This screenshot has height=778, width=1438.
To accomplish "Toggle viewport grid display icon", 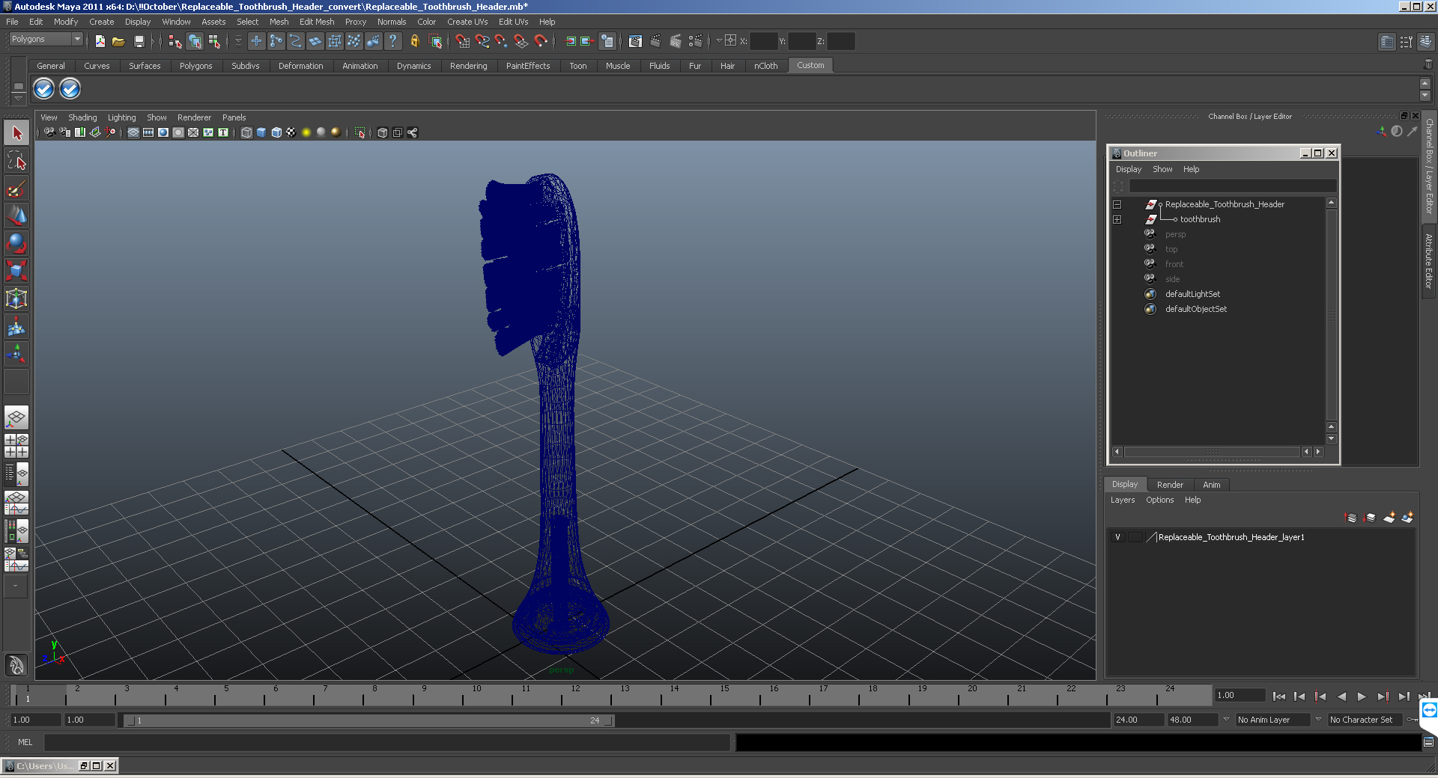I will (x=133, y=132).
